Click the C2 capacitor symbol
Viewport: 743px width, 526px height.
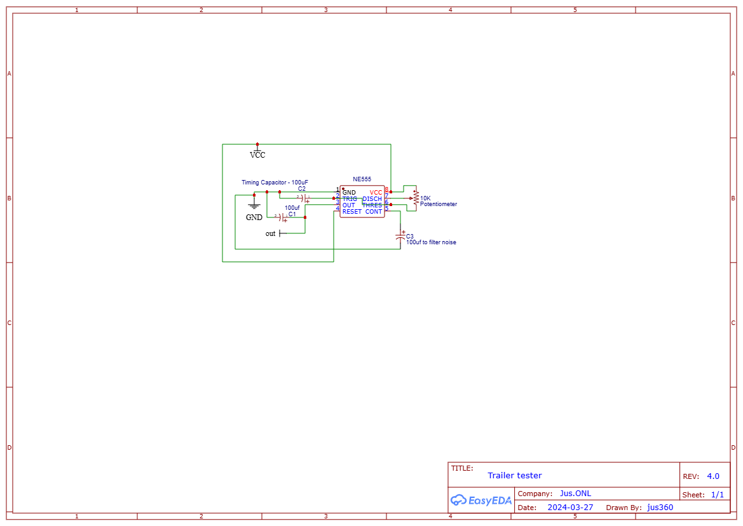[x=304, y=198]
